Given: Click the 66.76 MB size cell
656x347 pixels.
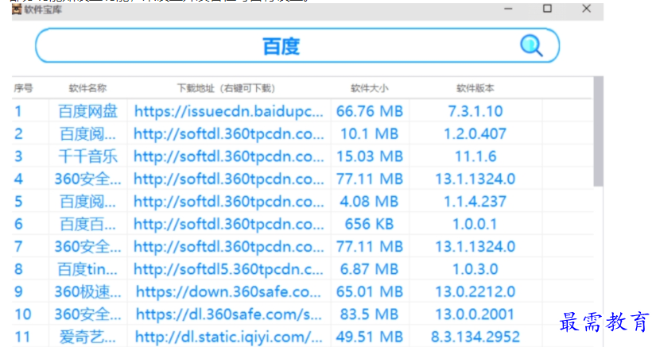Looking at the screenshot, I should click(x=370, y=111).
